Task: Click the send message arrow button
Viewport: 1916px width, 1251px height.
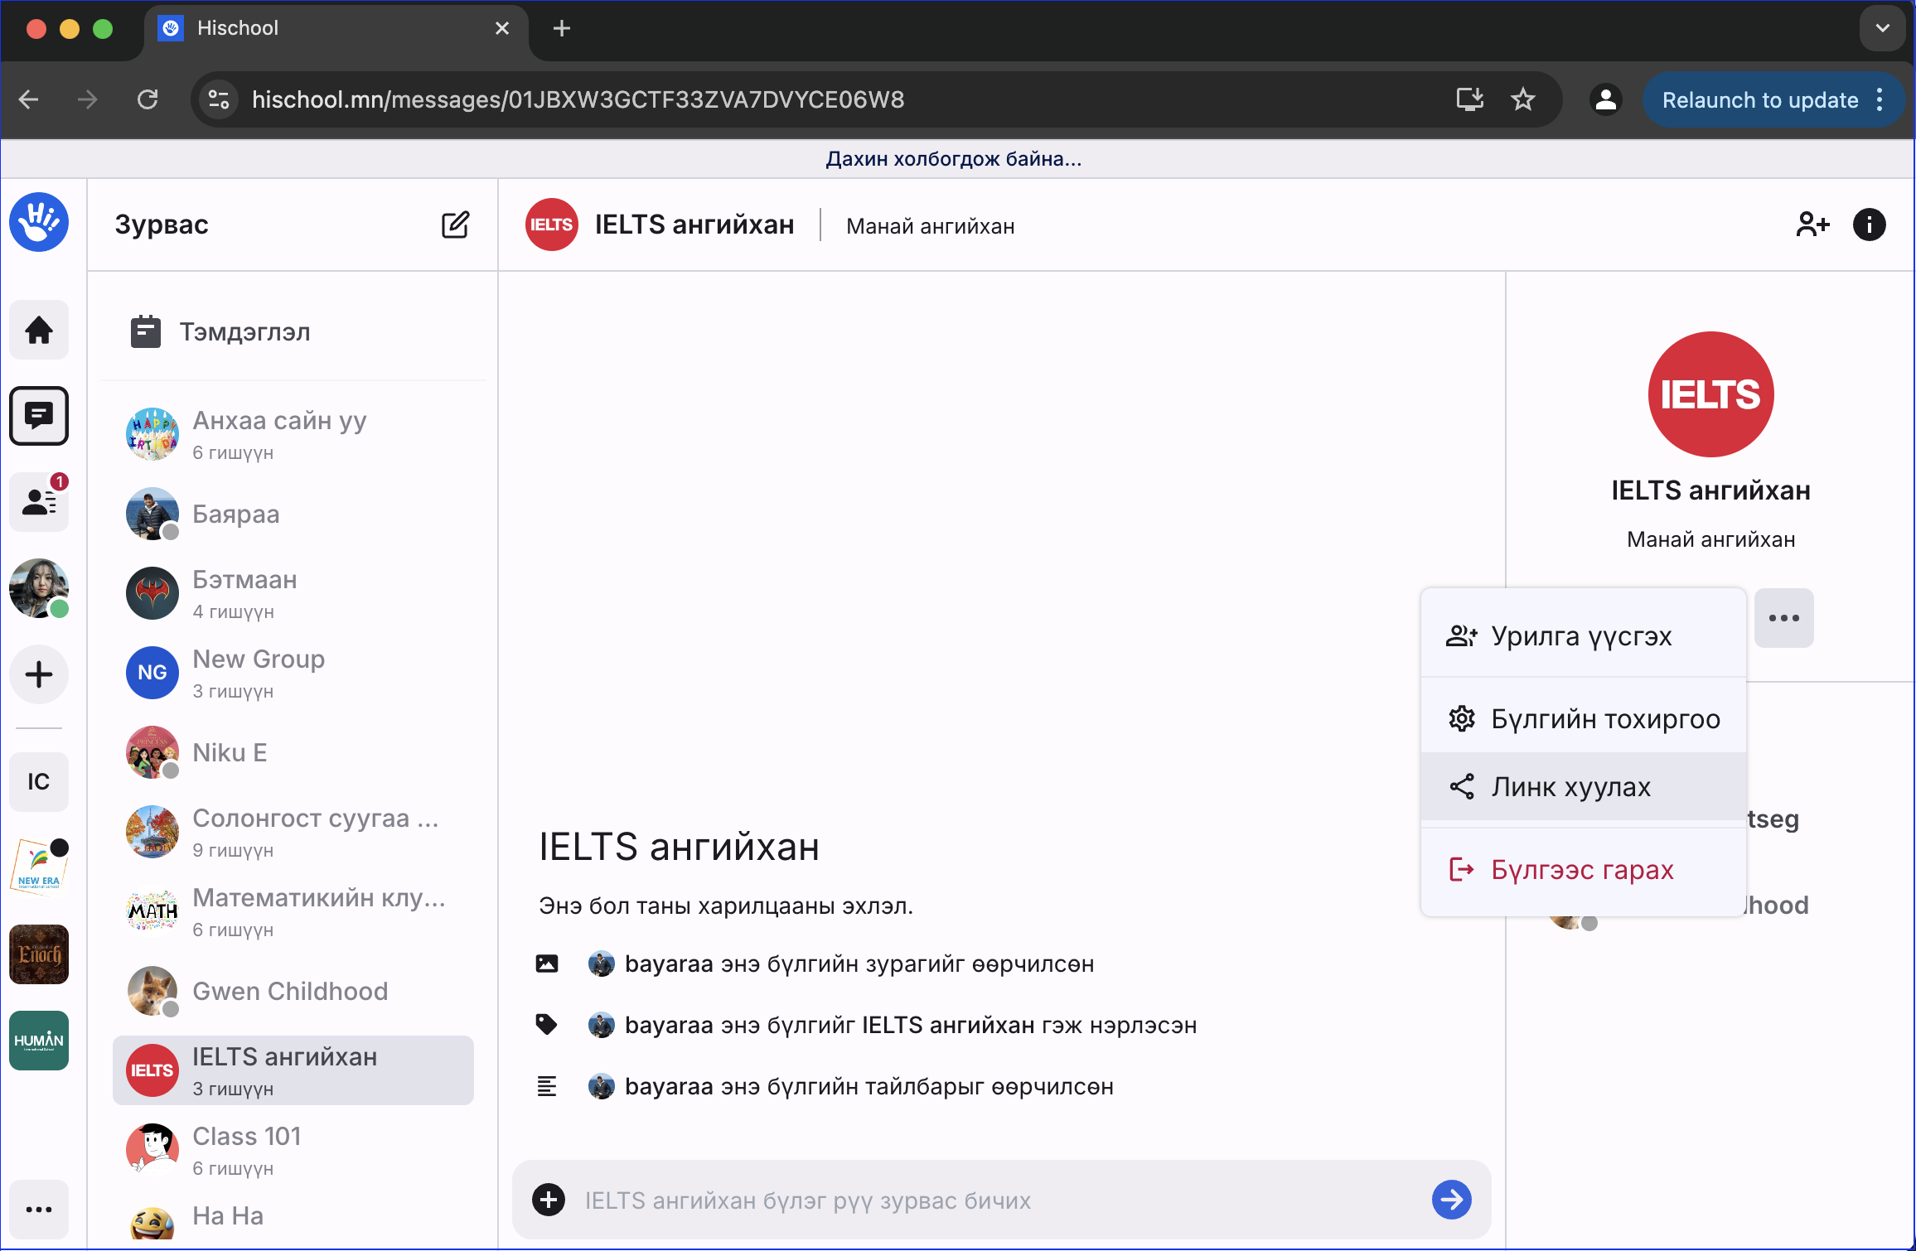Action: coord(1451,1199)
